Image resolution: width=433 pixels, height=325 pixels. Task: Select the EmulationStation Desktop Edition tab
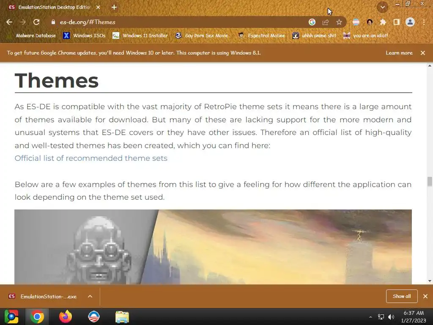[55, 8]
